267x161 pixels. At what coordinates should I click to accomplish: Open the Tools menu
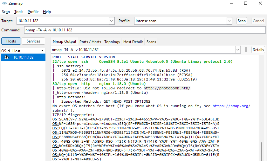[19, 12]
